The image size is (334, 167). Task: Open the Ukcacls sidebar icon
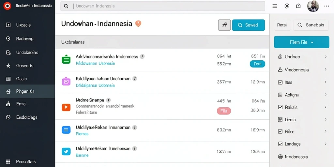8,25
